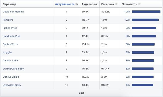163x97 pixels.
Task: Click the 108x affinity bar for Deals For Mommy
Action: click(x=146, y=12)
